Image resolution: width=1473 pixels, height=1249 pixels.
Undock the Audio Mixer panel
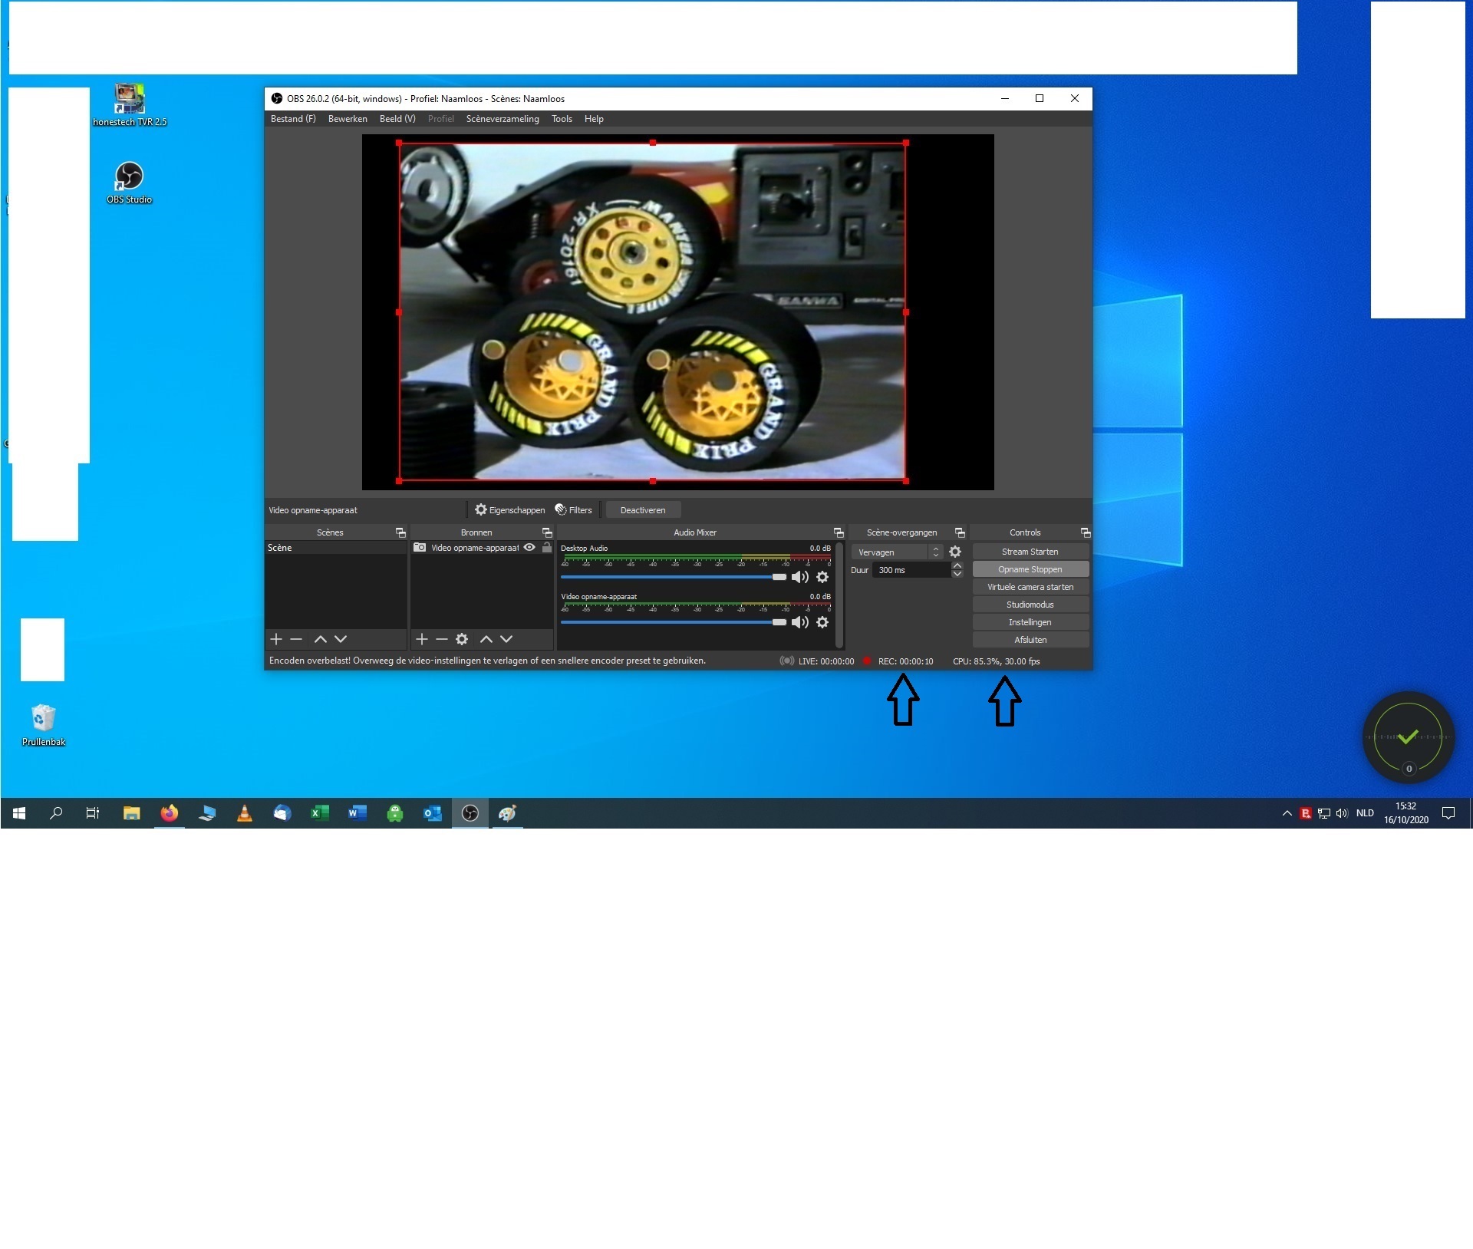point(839,532)
